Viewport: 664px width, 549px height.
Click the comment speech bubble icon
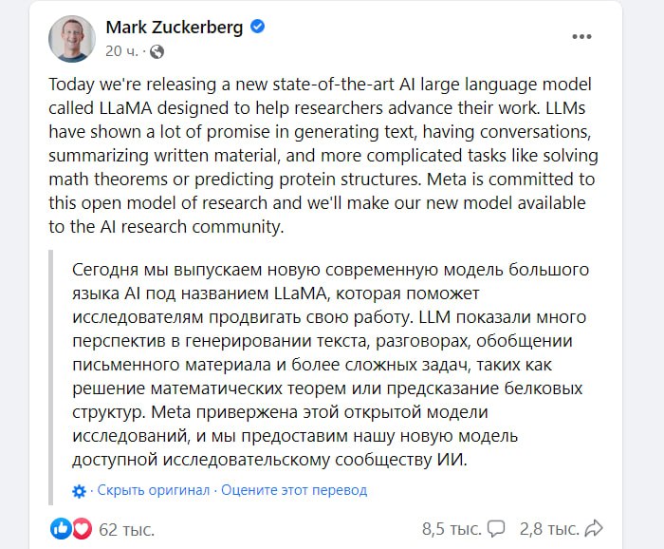(x=495, y=528)
